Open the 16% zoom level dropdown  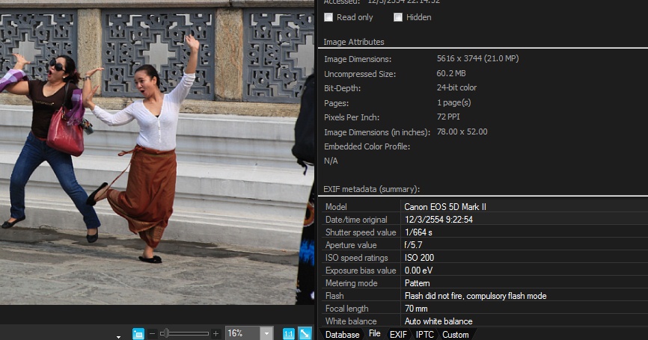(266, 333)
